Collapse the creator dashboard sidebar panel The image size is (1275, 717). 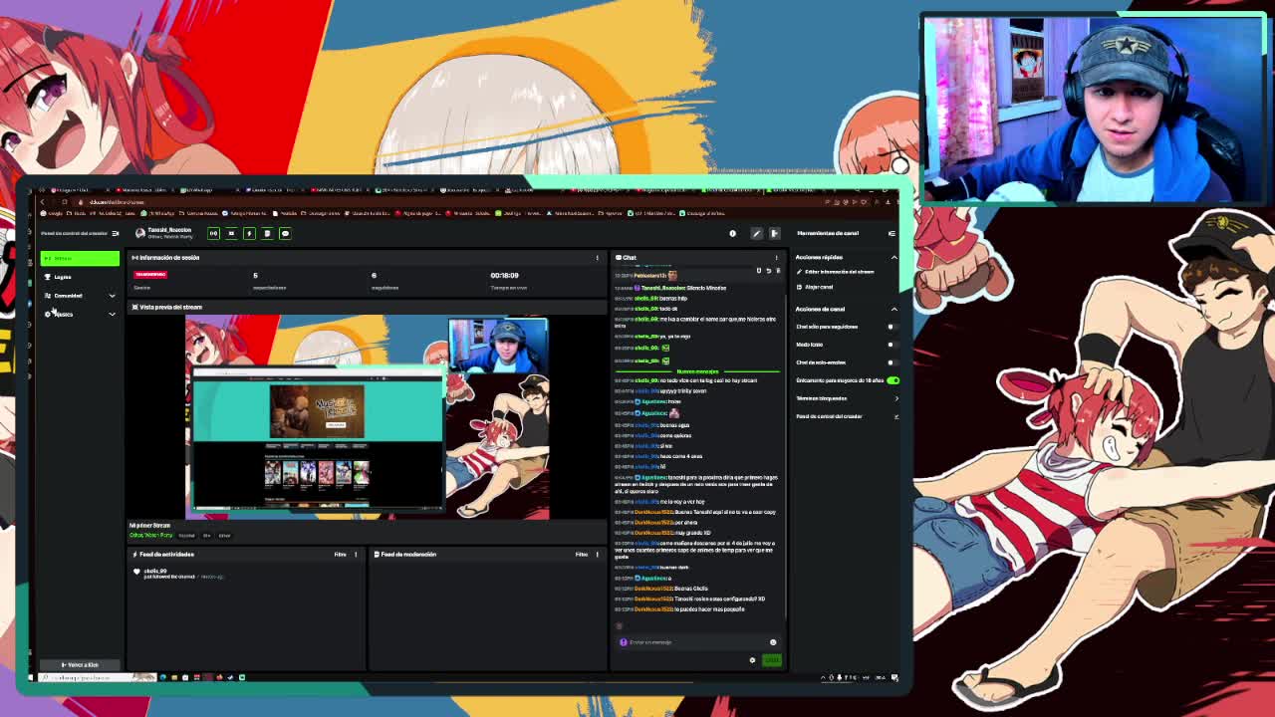point(115,233)
